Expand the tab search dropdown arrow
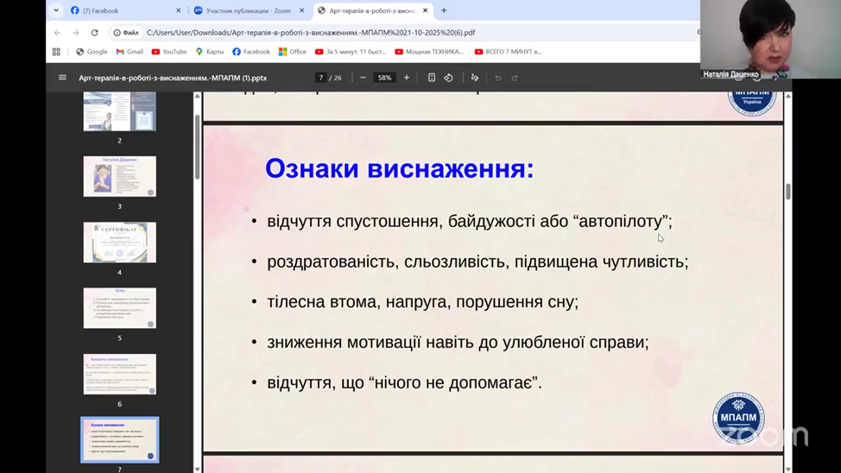The width and height of the screenshot is (841, 473). (56, 10)
